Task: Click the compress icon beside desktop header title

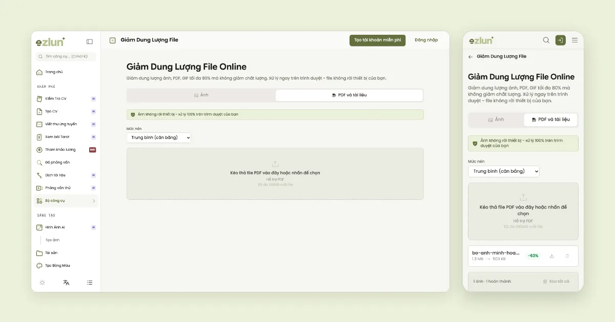Action: click(113, 40)
